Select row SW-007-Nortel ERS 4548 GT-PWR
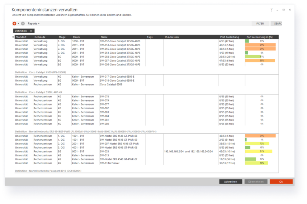 coord(146,144)
